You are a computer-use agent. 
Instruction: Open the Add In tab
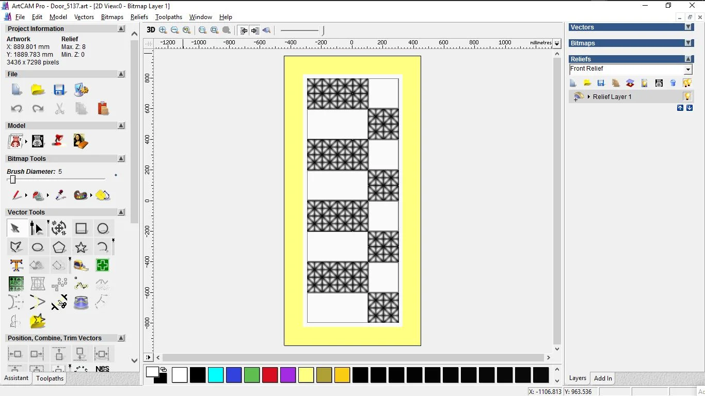[603, 378]
